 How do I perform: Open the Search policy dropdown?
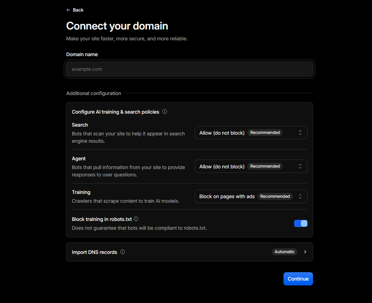tap(251, 133)
